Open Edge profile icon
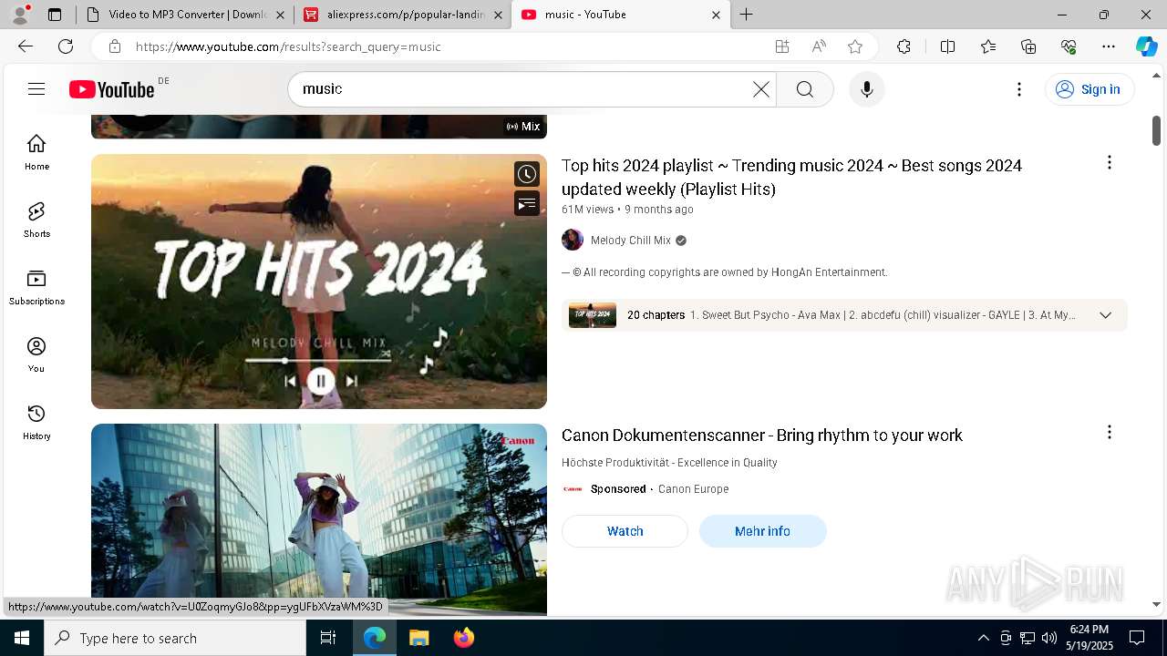1167x656 pixels. [20, 15]
